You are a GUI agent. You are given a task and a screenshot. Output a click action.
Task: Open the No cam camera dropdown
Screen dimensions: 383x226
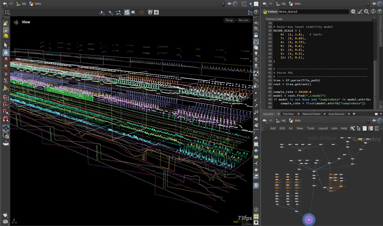244,20
